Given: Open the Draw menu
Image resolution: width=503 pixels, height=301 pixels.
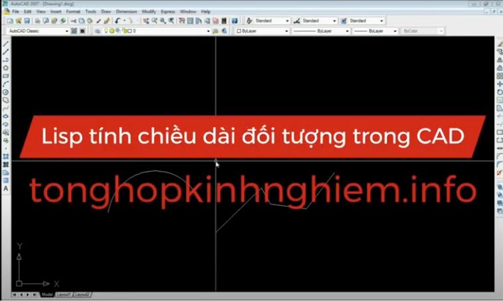Looking at the screenshot, I should [x=106, y=11].
